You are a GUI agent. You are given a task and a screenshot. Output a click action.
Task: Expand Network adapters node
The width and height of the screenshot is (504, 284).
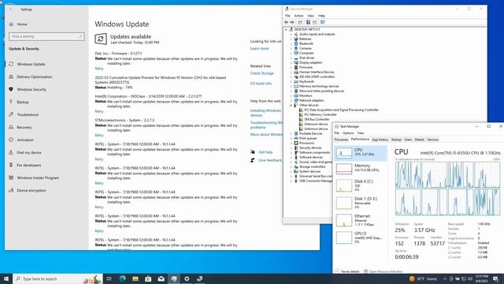click(x=291, y=100)
